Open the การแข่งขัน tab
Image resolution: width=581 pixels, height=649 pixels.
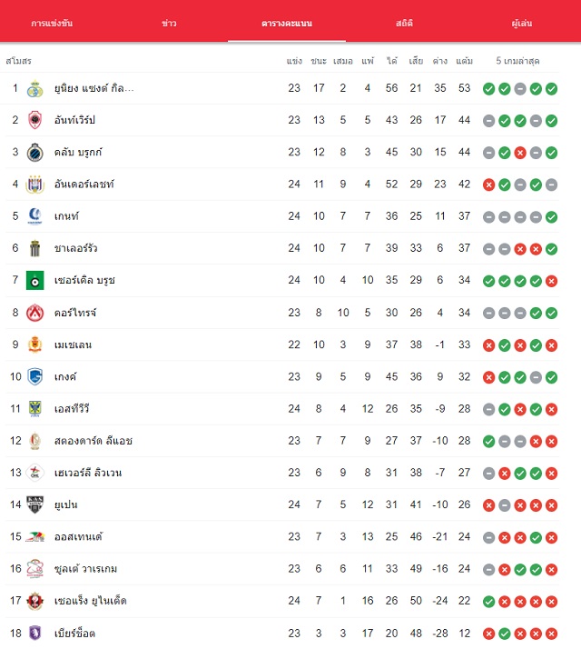point(52,24)
